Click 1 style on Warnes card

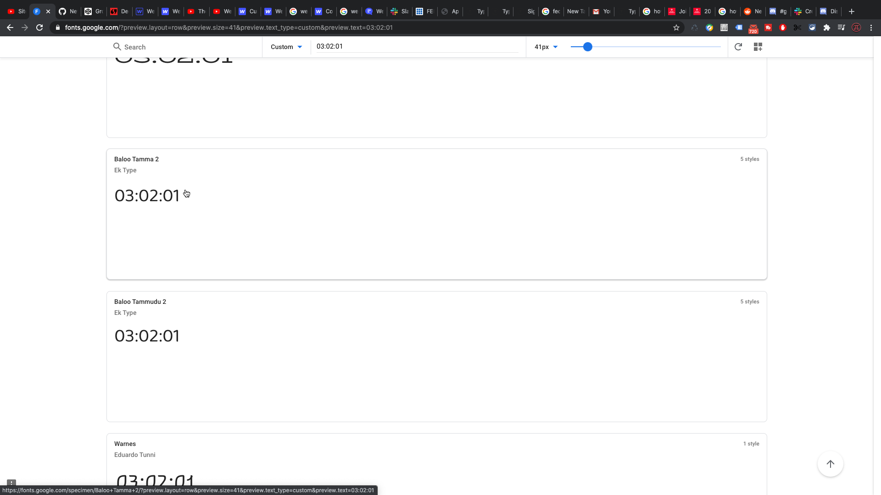click(751, 444)
